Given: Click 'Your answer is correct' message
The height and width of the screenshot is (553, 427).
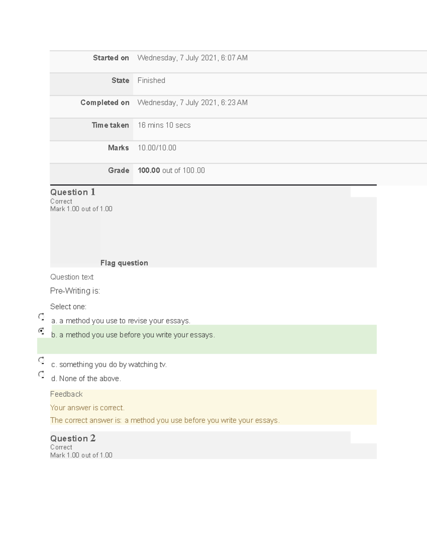Looking at the screenshot, I should tap(88, 408).
